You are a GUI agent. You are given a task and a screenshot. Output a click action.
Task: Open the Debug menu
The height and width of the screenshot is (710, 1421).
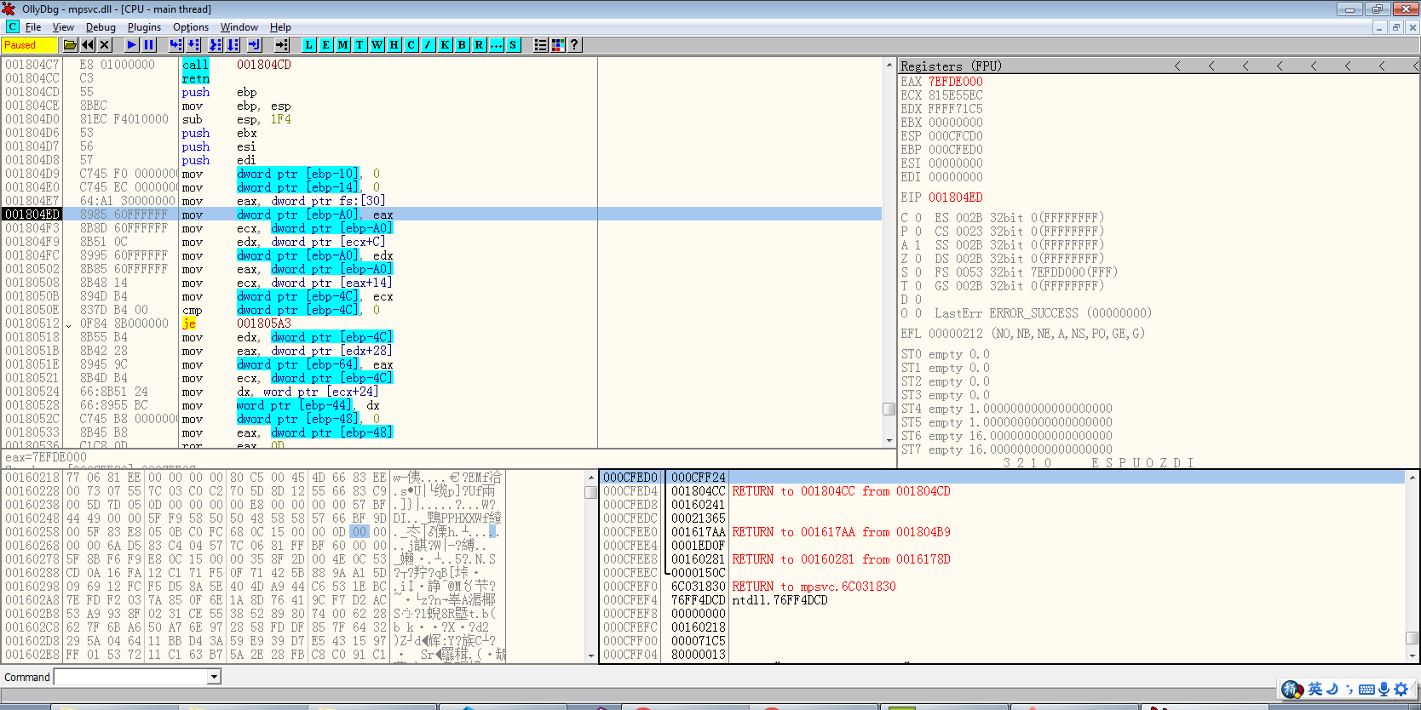tap(101, 27)
